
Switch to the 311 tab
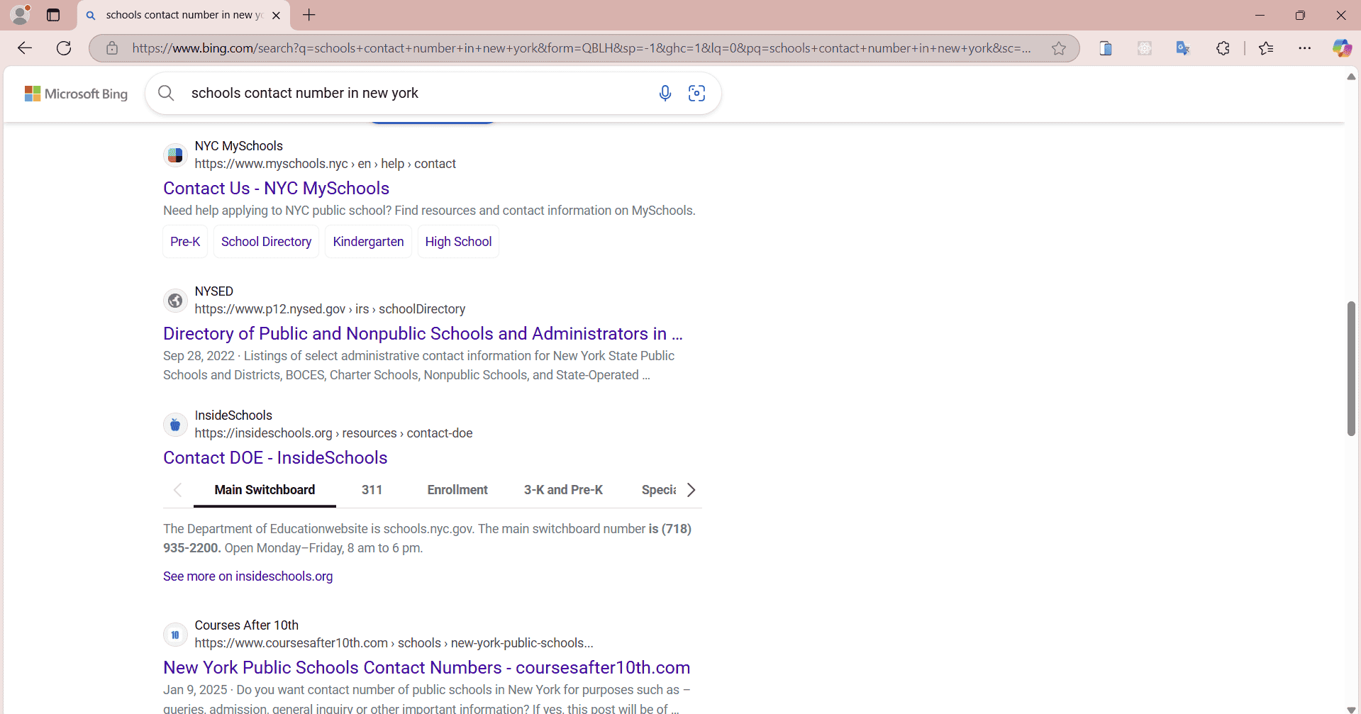pyautogui.click(x=371, y=489)
